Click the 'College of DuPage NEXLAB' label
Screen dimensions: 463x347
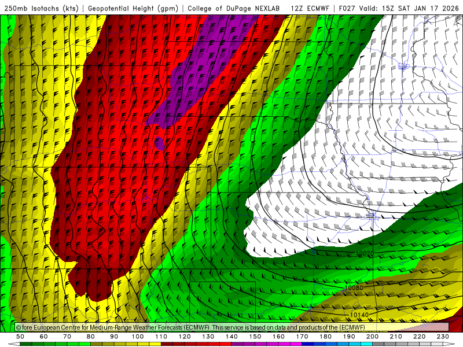click(x=234, y=8)
